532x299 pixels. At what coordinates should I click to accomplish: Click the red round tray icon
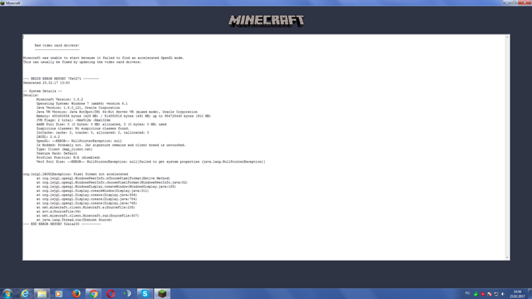483,294
